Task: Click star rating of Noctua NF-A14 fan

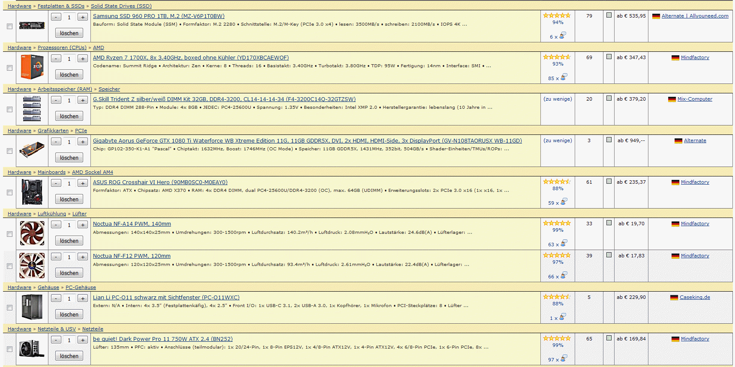Action: point(557,223)
